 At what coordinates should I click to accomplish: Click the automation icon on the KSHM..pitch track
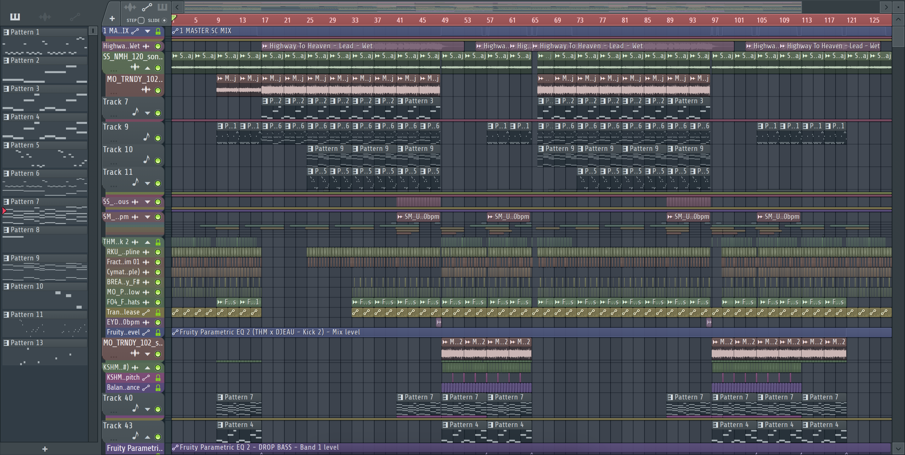146,377
